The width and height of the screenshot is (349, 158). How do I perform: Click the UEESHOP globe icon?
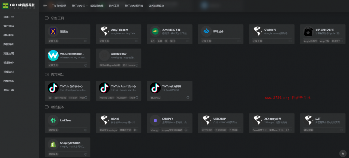(206, 120)
